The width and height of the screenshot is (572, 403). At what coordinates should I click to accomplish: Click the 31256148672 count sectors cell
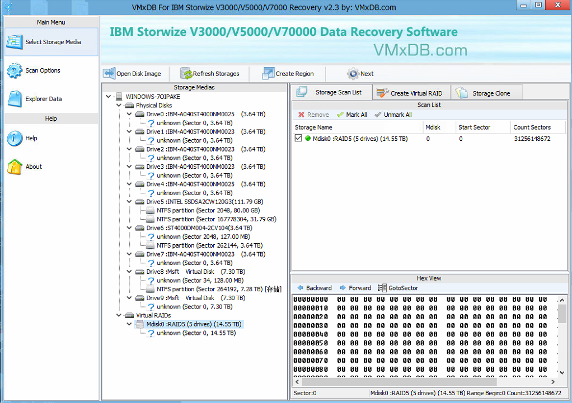pos(532,139)
